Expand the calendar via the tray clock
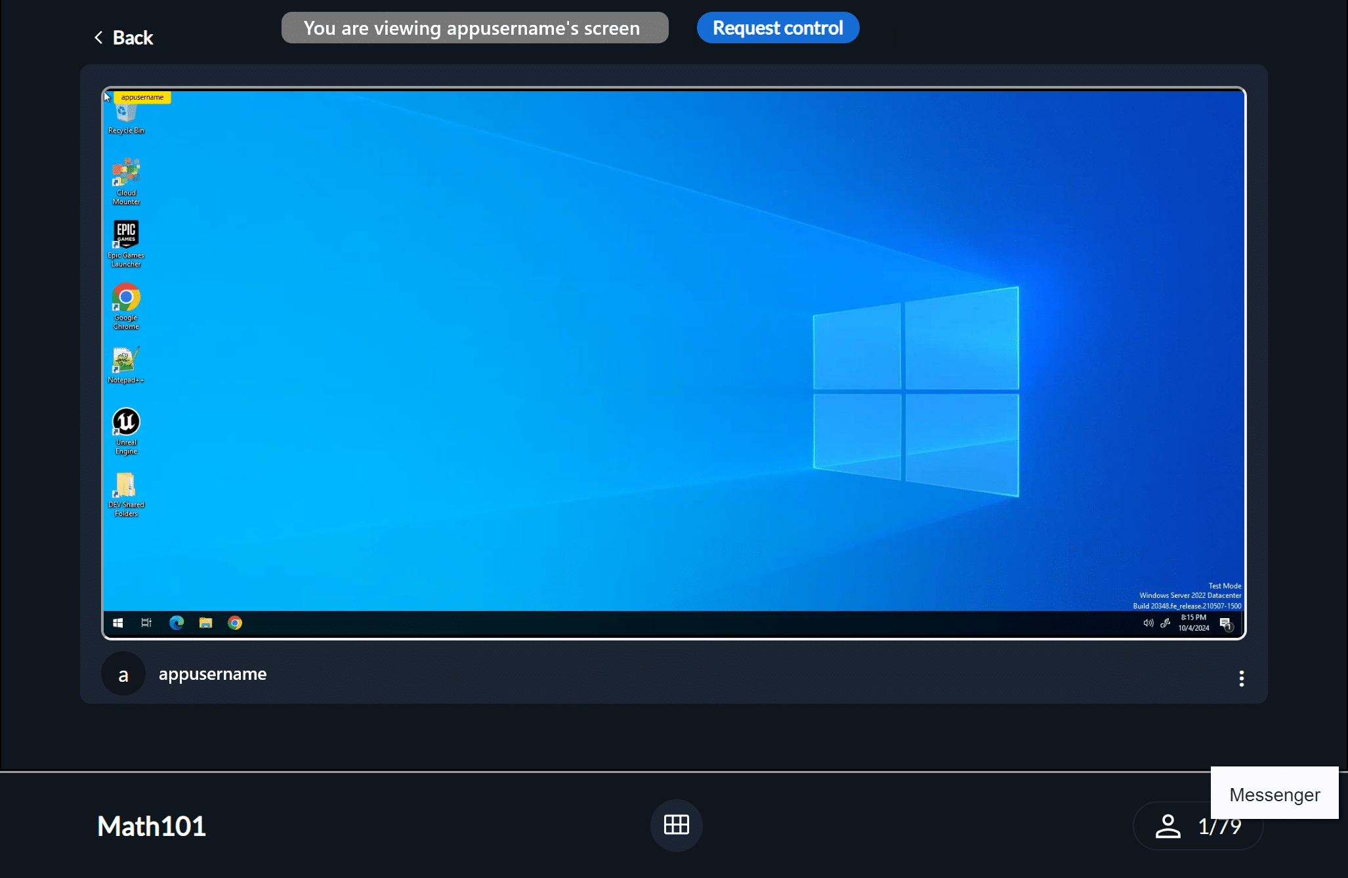1348x878 pixels. [x=1192, y=622]
